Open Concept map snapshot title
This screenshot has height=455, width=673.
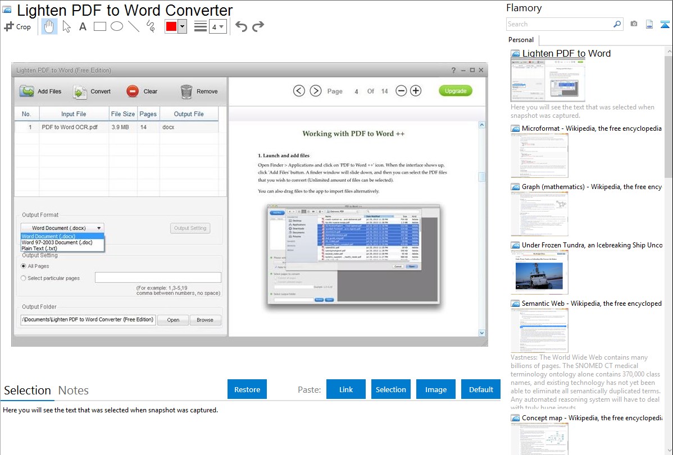click(592, 417)
